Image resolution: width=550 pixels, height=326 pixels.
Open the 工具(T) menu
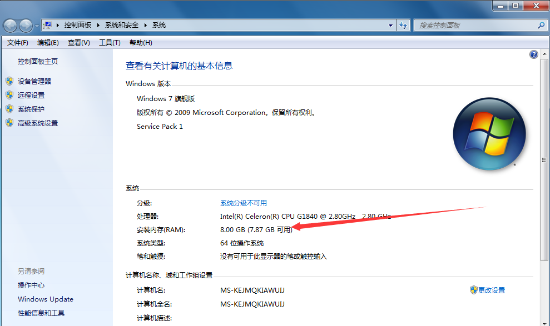(x=110, y=43)
